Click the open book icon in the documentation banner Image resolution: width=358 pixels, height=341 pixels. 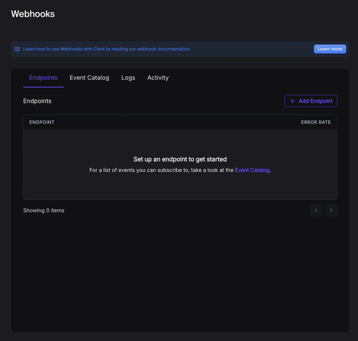click(17, 49)
